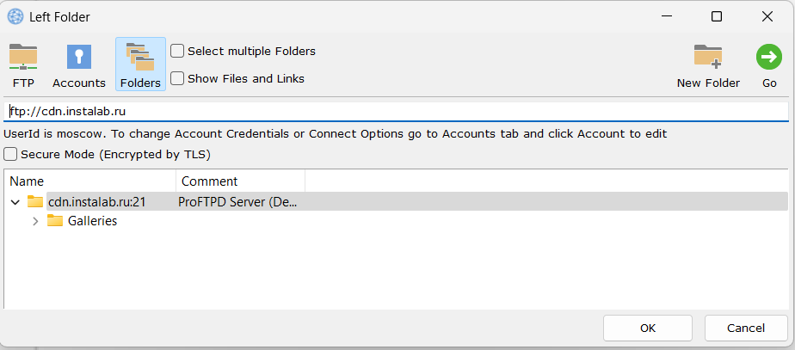Click the ftp://cdn.instalab.ru address field
Image resolution: width=795 pixels, height=350 pixels.
[x=396, y=112]
